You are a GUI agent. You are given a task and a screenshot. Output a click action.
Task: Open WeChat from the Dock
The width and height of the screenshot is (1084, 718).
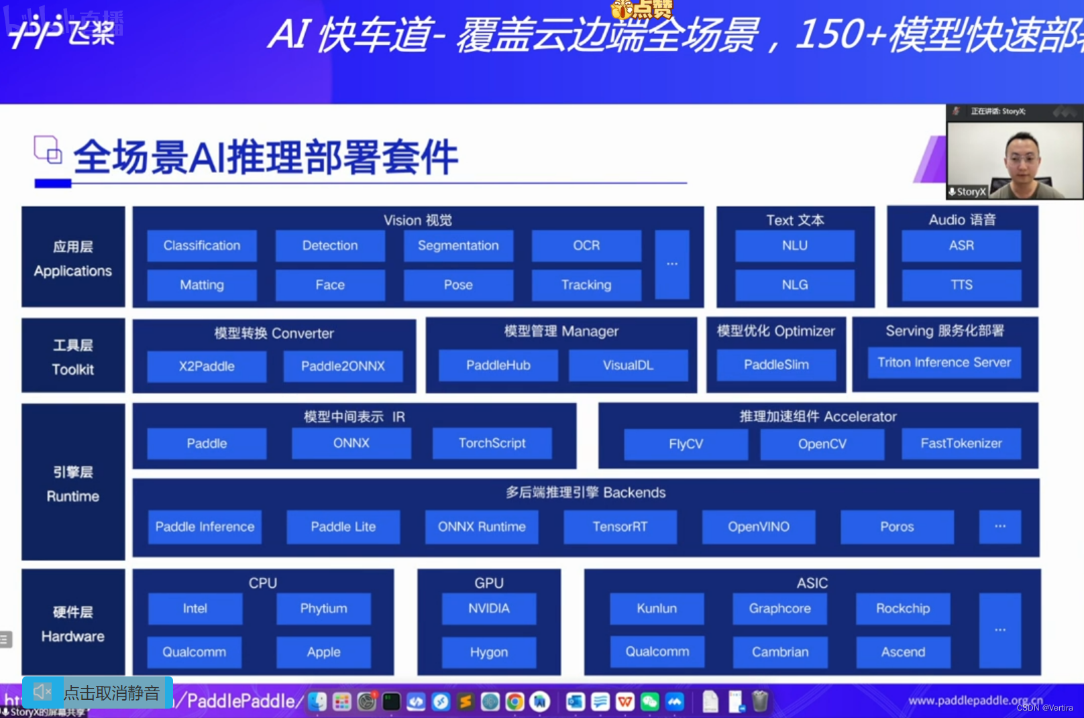tap(649, 701)
